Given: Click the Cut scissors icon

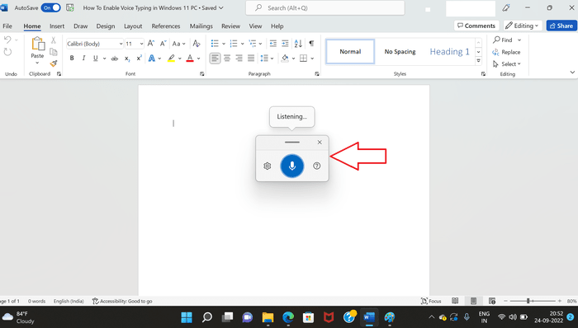Looking at the screenshot, I should click(54, 40).
